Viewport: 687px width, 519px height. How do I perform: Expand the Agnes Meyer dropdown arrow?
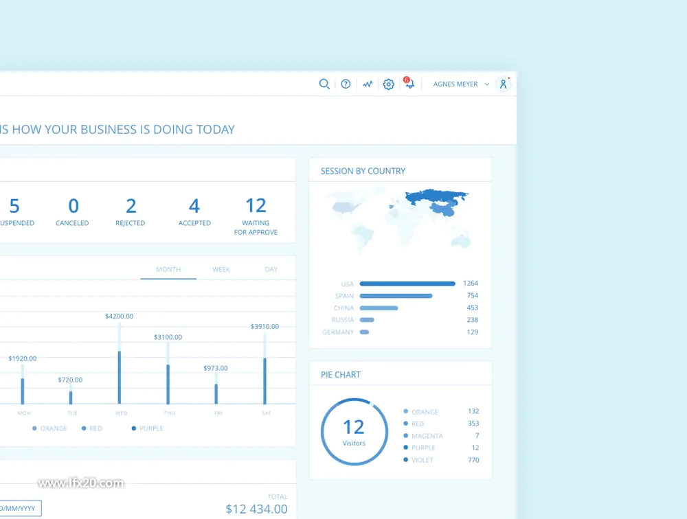(x=487, y=84)
